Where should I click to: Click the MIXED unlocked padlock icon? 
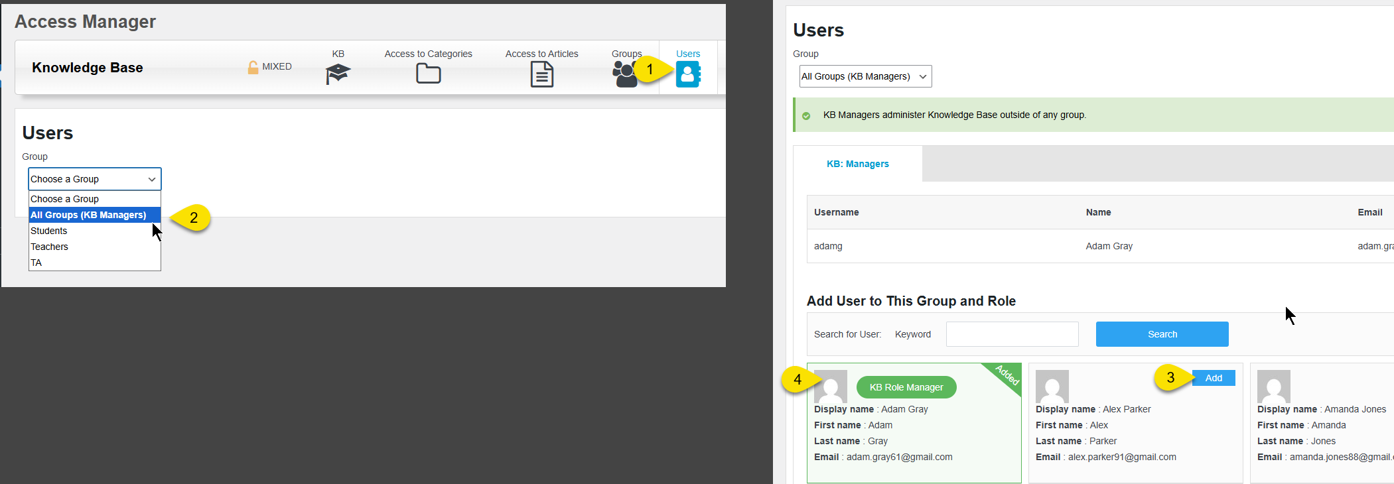click(253, 67)
